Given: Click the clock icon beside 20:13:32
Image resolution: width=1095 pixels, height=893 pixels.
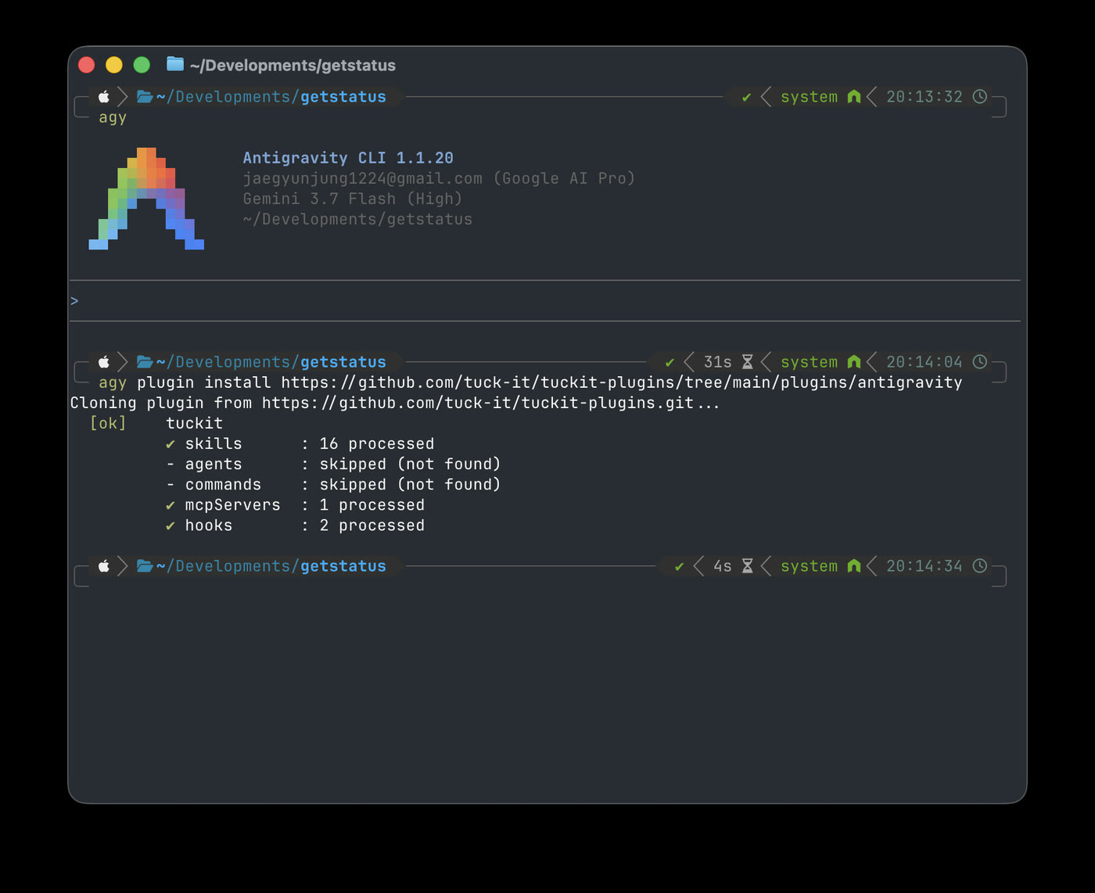Looking at the screenshot, I should pyautogui.click(x=979, y=96).
